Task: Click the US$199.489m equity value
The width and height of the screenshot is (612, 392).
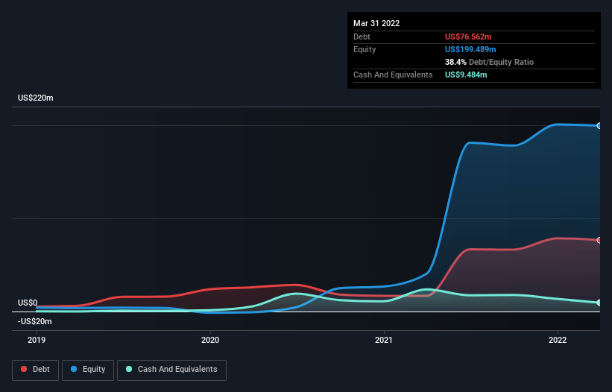Action: pos(470,49)
